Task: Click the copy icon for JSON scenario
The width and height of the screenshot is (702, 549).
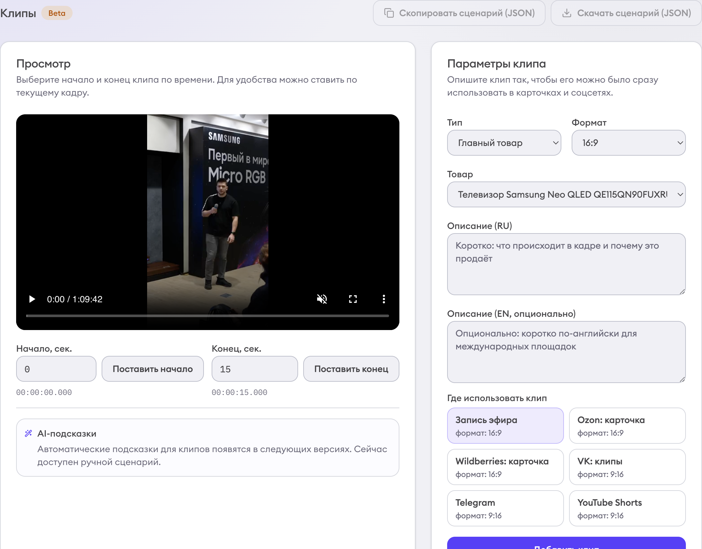Action: (389, 13)
